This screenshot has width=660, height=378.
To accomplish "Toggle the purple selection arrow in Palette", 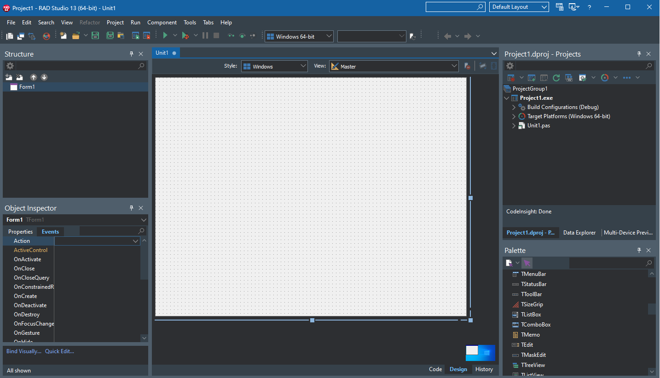I will (x=527, y=263).
